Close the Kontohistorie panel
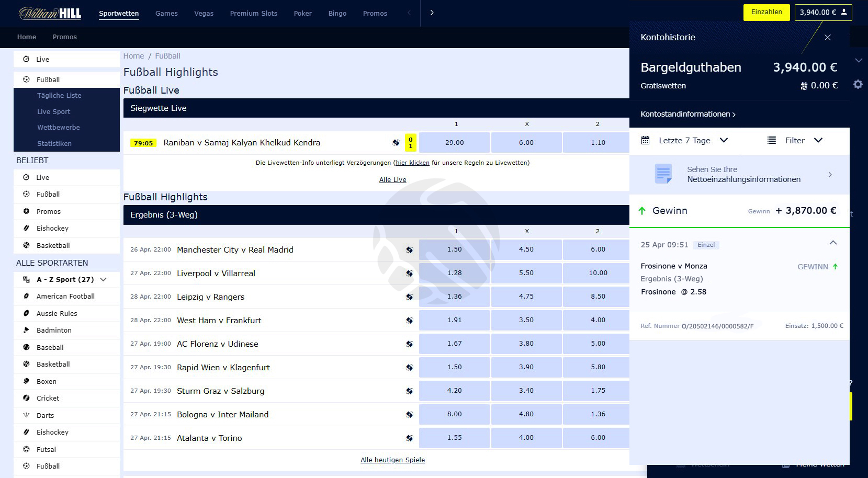 pos(828,38)
